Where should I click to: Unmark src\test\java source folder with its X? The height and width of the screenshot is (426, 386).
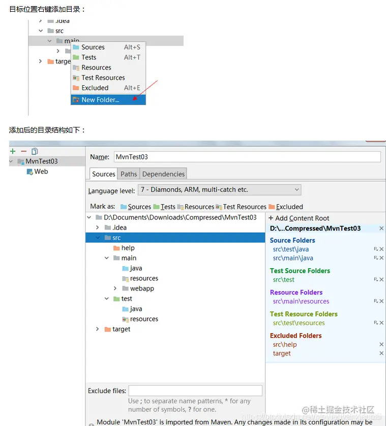381,249
